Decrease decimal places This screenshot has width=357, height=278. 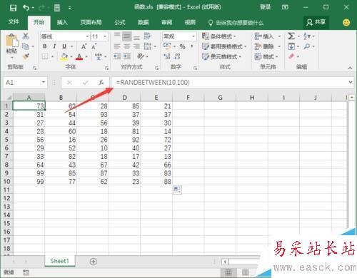(x=177, y=56)
